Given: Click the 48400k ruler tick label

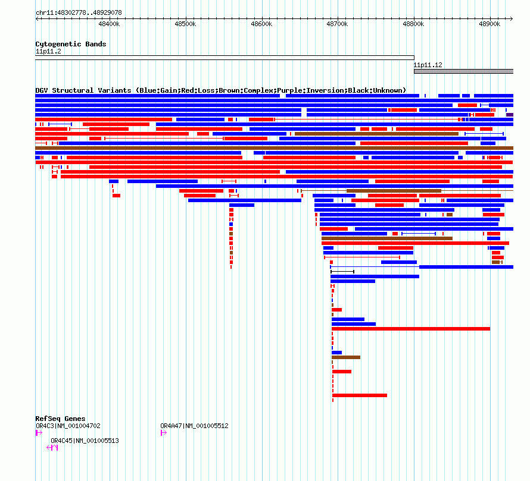Looking at the screenshot, I should coord(109,24).
